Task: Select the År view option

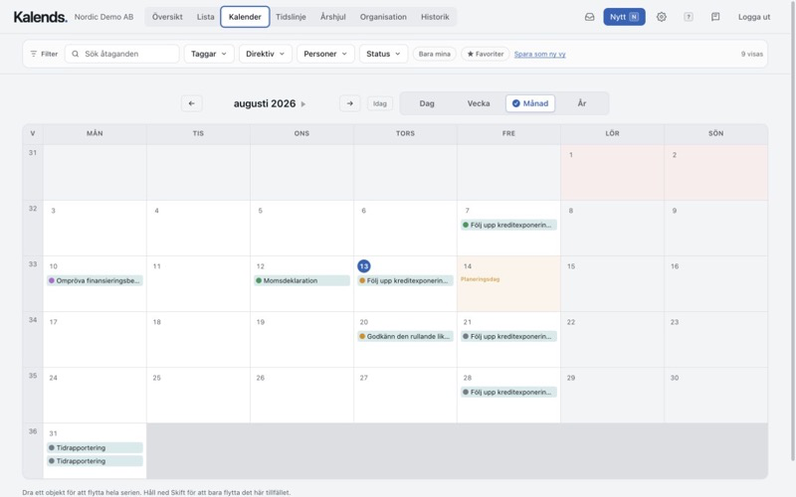Action: [x=582, y=103]
